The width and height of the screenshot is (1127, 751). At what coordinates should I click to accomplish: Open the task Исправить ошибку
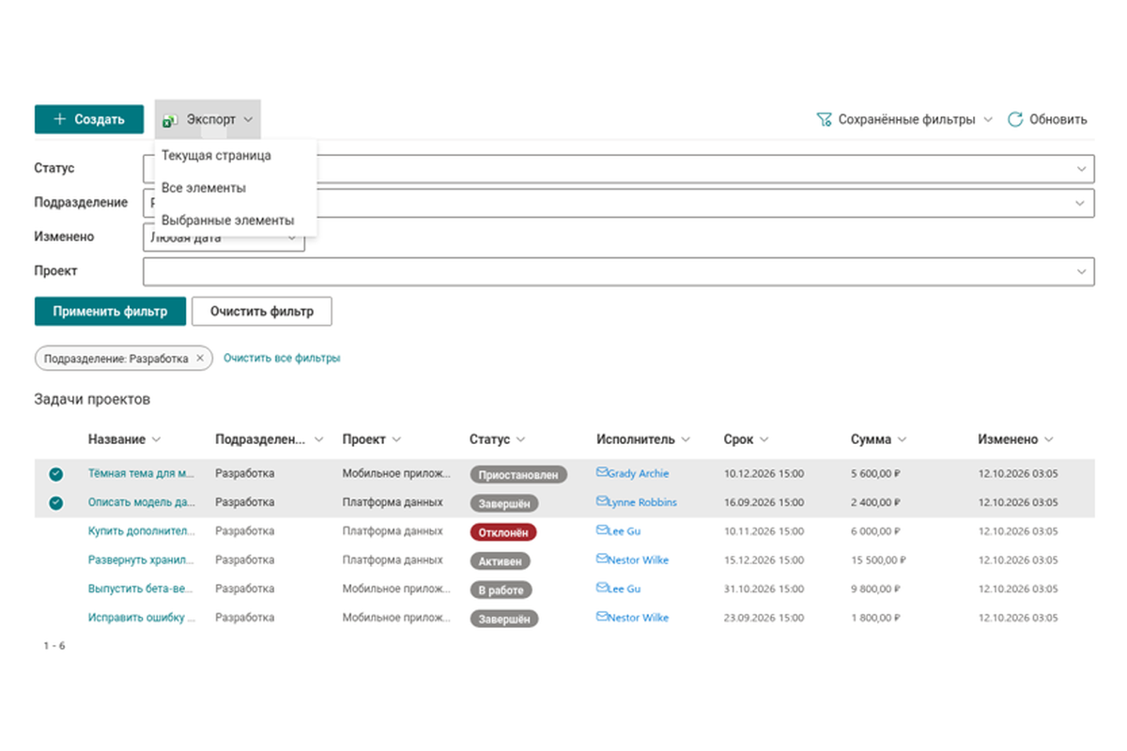tap(142, 618)
